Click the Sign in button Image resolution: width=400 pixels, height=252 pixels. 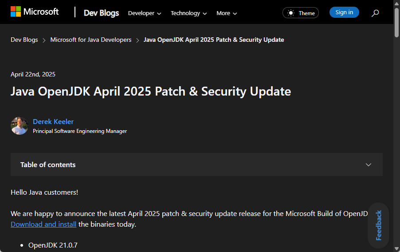[x=344, y=12]
